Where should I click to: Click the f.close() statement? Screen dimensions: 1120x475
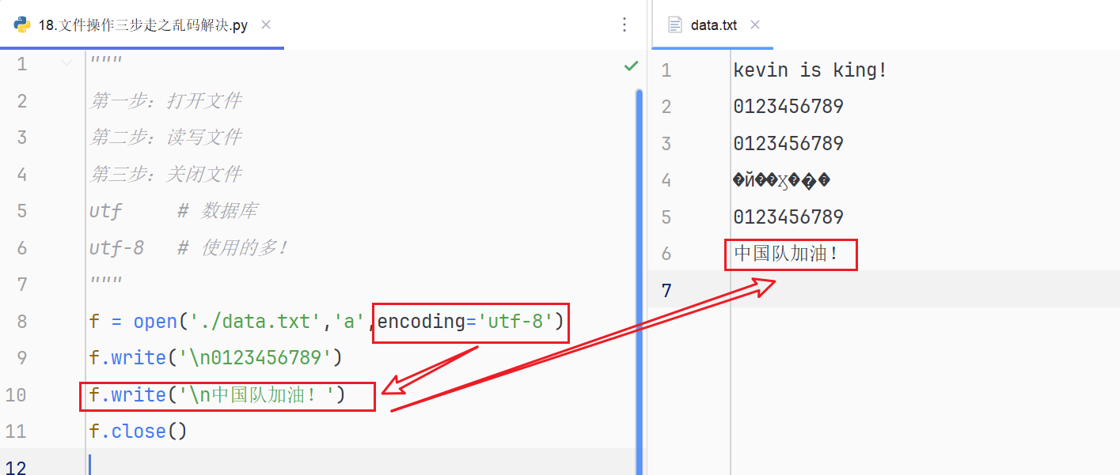[139, 432]
